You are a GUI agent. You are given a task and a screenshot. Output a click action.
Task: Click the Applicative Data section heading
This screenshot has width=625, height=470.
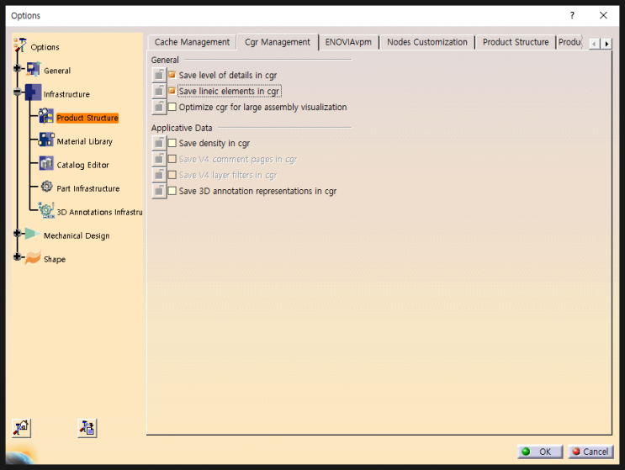(x=182, y=128)
